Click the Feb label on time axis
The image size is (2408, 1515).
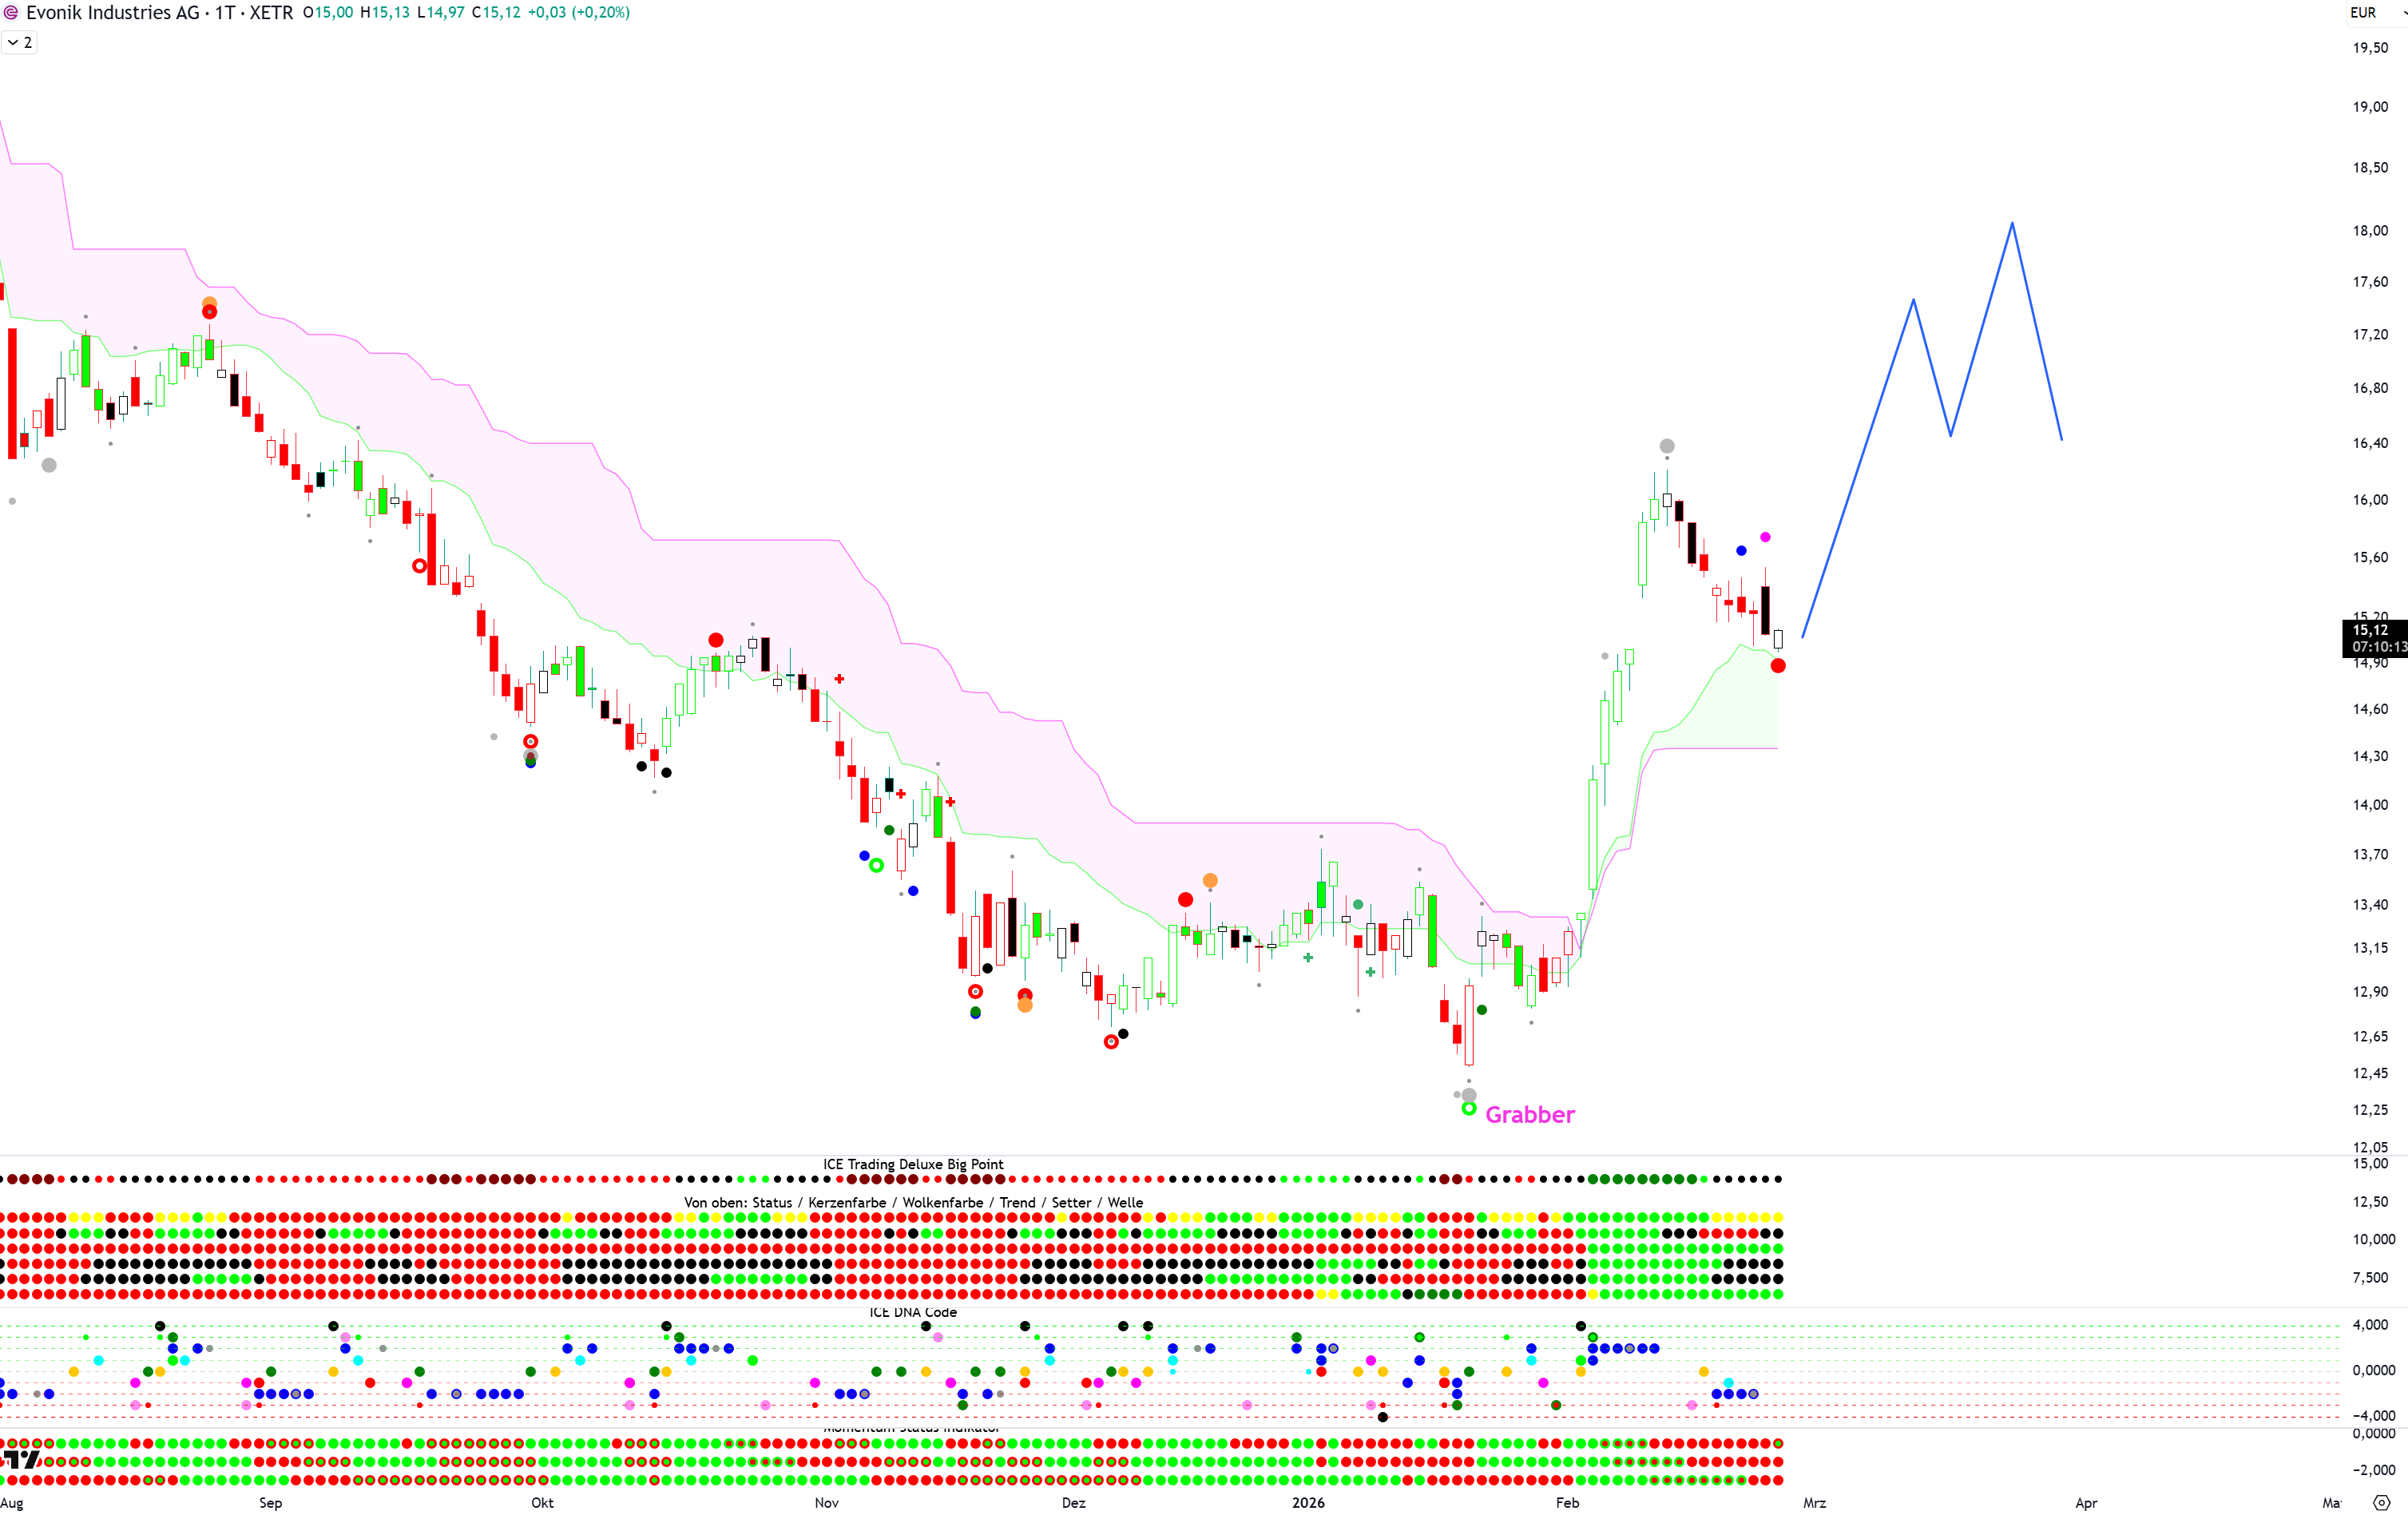[x=1566, y=1502]
